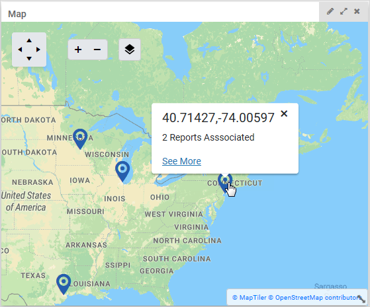370x307 pixels.
Task: Close the coordinates popup
Action: [x=284, y=114]
